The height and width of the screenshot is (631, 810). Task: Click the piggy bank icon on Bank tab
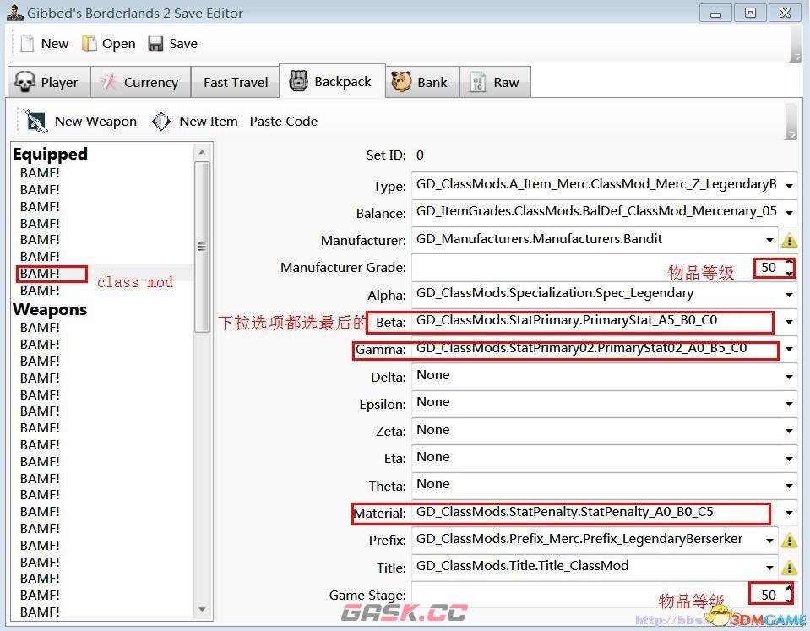click(401, 82)
